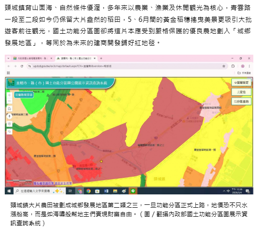The image size is (259, 231).
Task: Open a new browser tab
Action: pyautogui.click(x=101, y=58)
